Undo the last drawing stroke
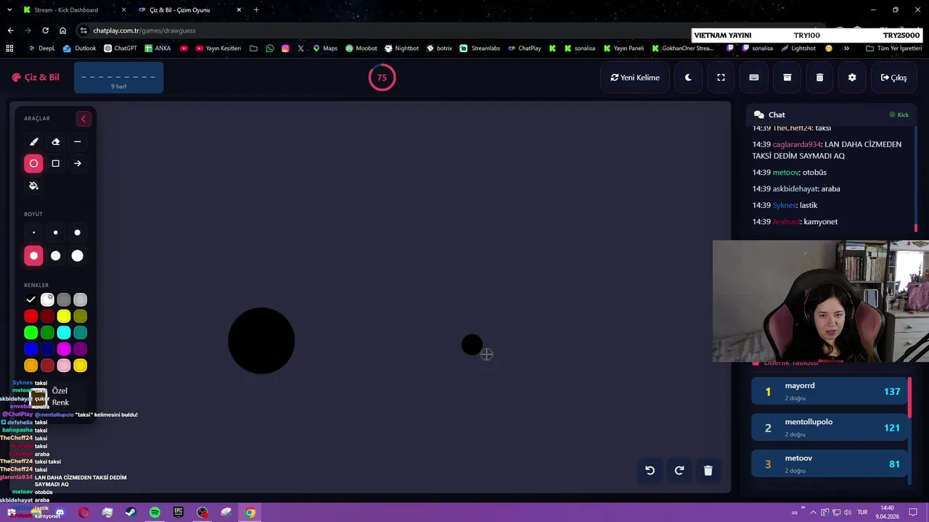Screen dimensions: 929x522 coord(650,471)
